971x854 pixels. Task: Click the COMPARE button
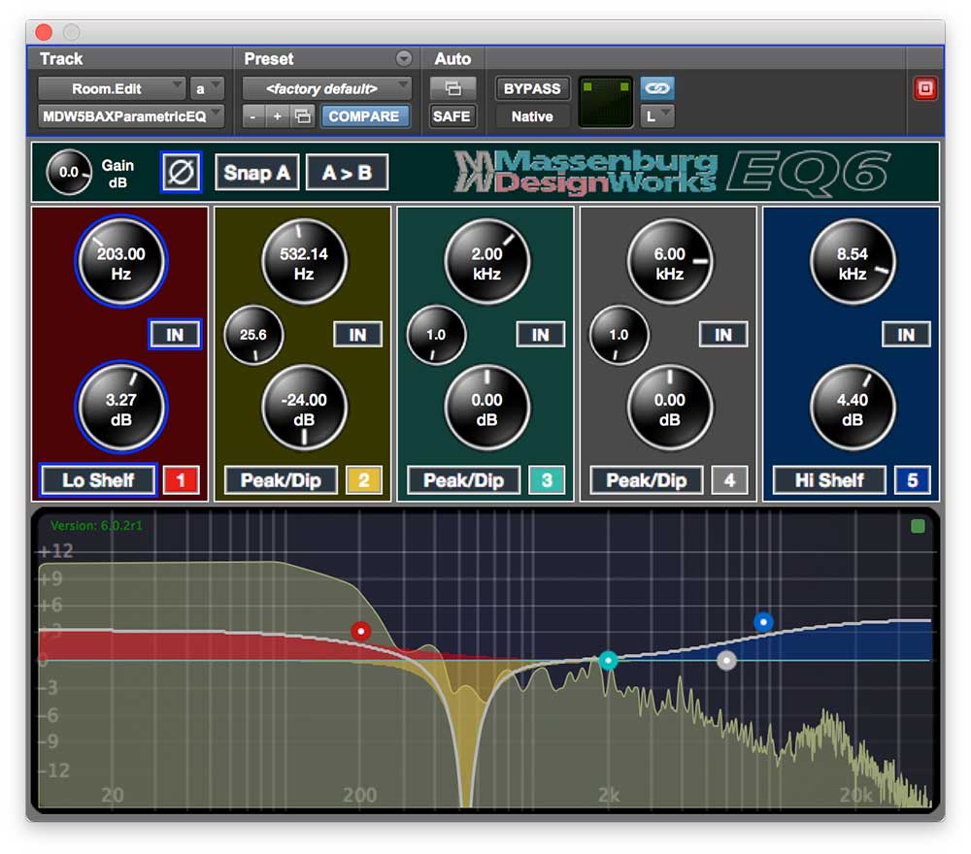tap(365, 115)
